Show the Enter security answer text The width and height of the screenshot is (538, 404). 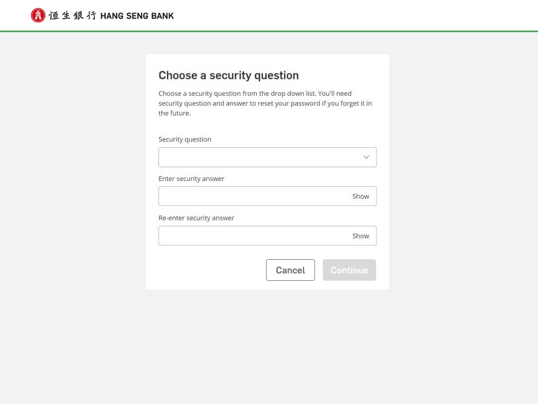[x=360, y=196]
